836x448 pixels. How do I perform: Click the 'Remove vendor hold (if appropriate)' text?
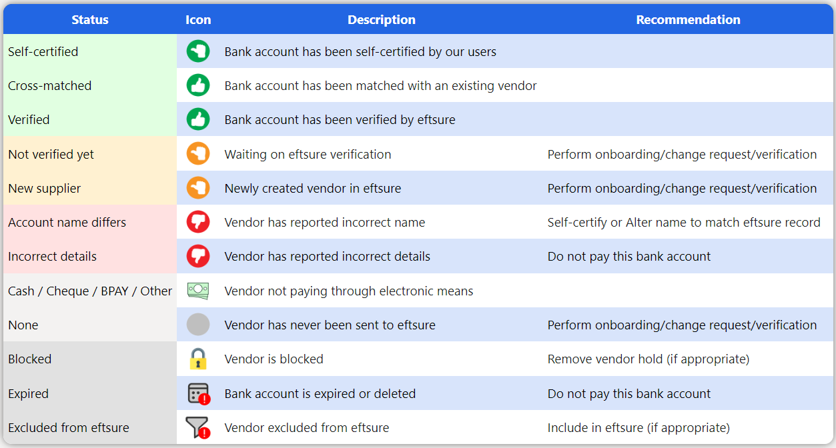pos(649,359)
